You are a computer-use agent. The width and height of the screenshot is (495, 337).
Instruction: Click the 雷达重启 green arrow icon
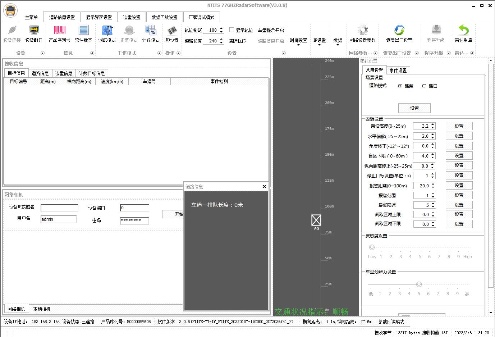coord(464,30)
